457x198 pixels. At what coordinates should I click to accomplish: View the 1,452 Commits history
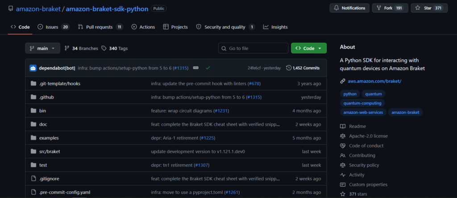303,68
